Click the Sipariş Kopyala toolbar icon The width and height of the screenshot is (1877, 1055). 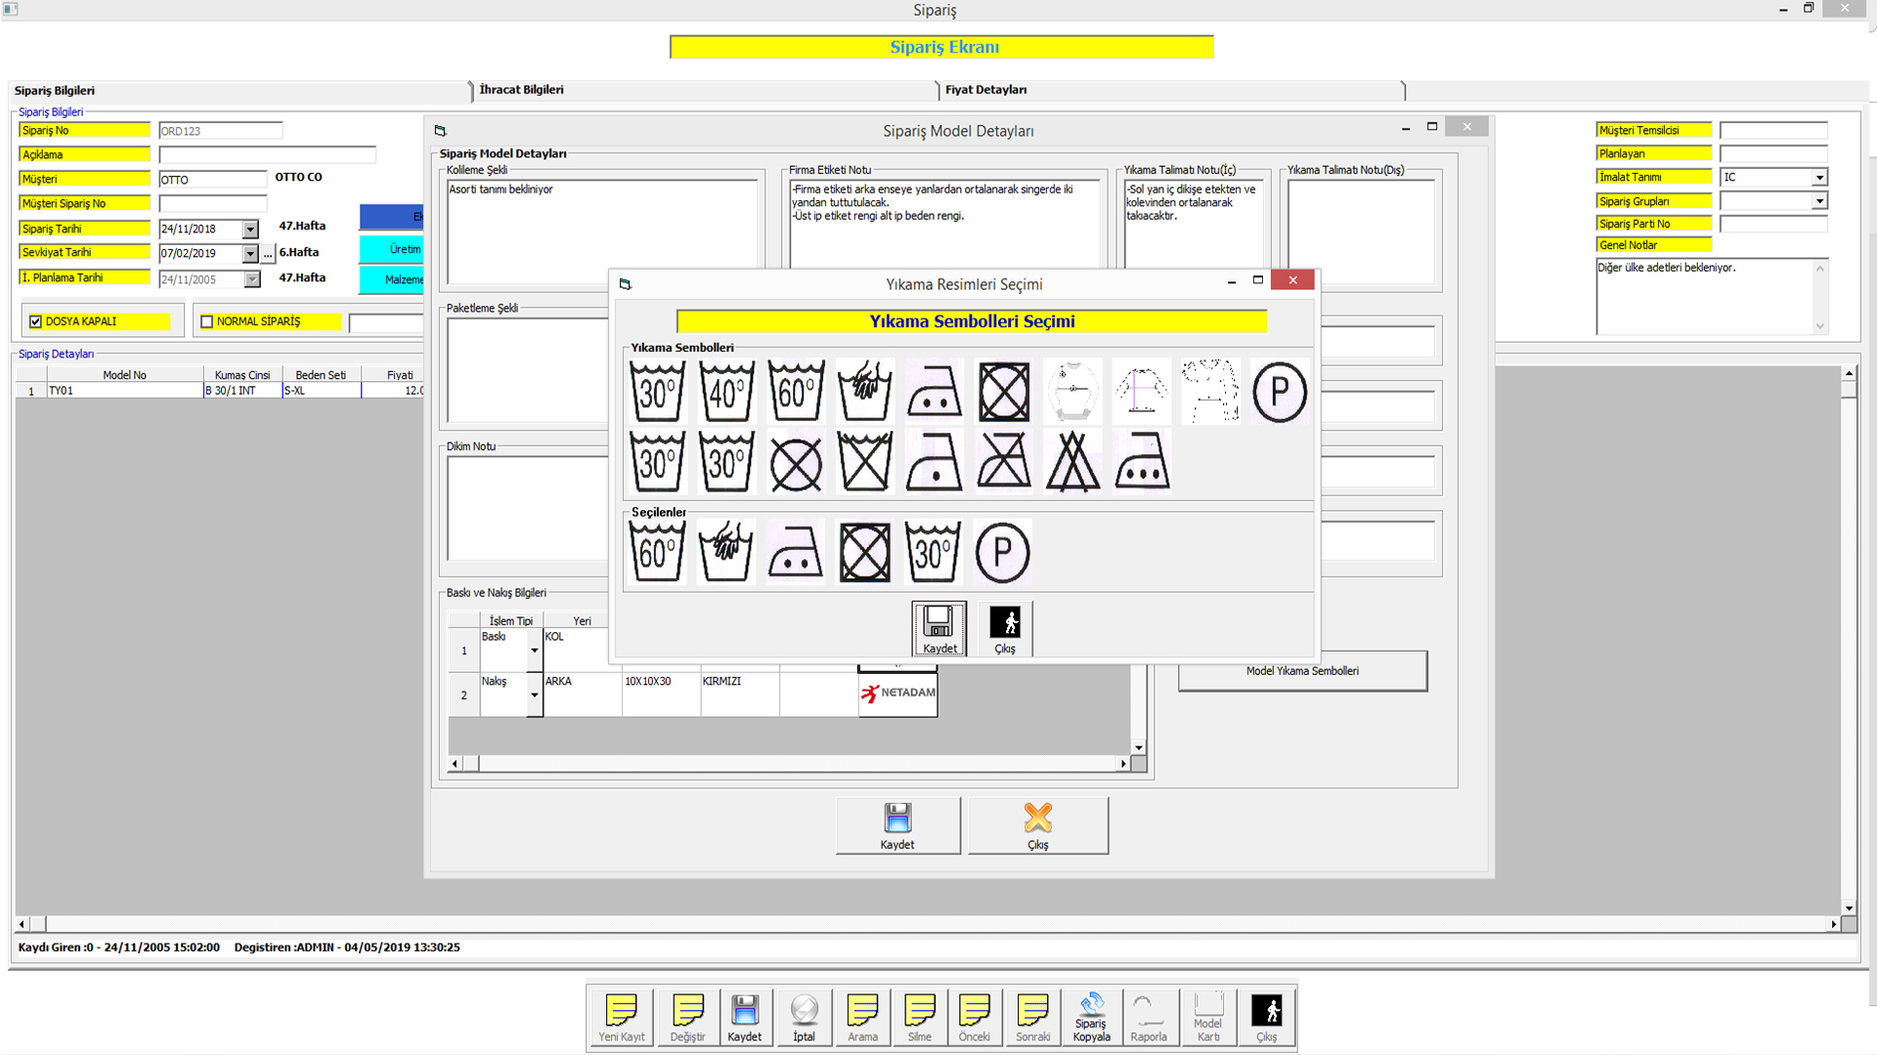click(1091, 1016)
